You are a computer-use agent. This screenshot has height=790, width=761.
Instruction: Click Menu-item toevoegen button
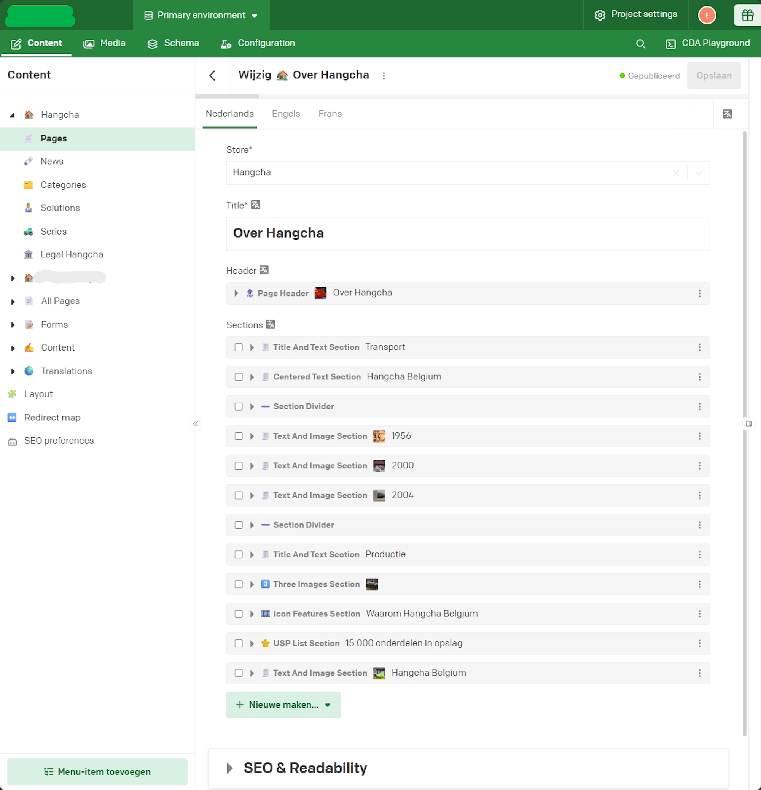[97, 771]
